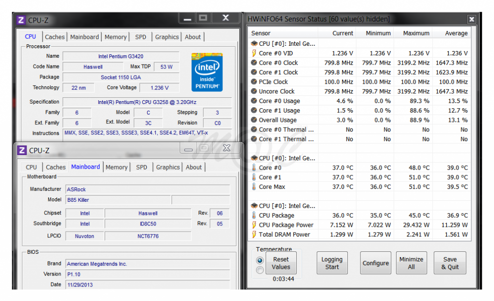Open Graphics tab in the upper CPU-Z window
494x301 pixels.
167,37
